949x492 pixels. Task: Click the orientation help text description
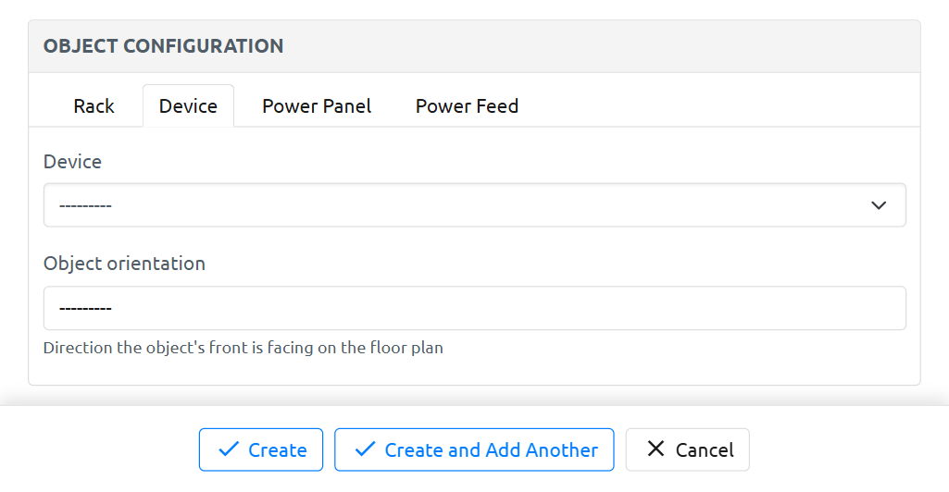coord(243,349)
